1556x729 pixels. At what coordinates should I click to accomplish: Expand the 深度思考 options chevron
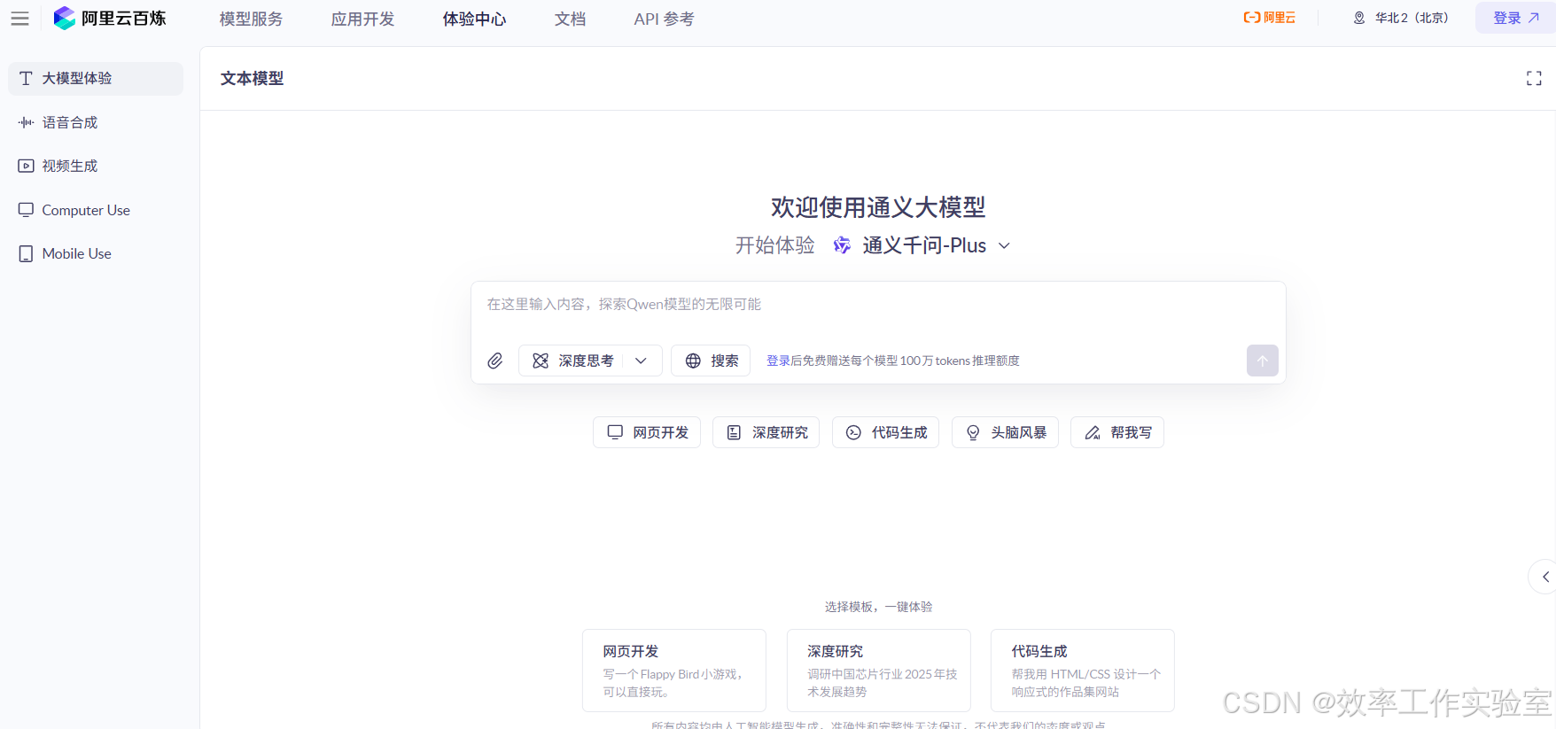[642, 361]
